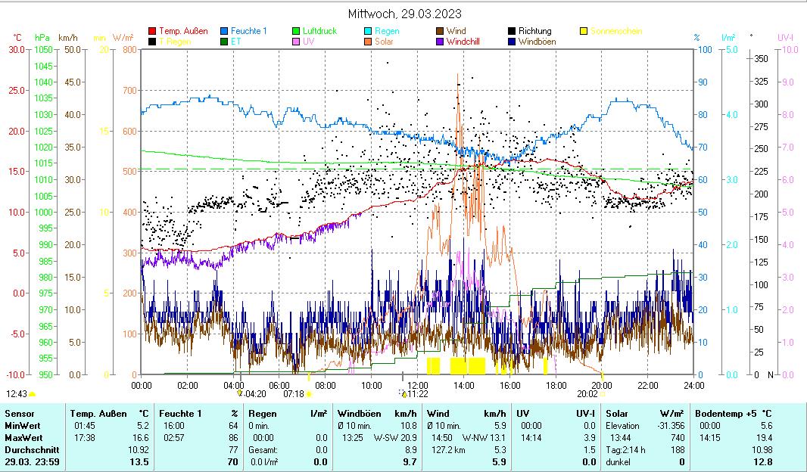Click the sunrise marker at 07:18
The height and width of the screenshot is (472, 807).
tap(308, 374)
